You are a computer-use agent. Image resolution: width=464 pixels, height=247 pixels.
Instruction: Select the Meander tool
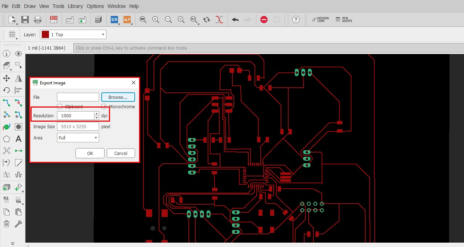[19, 175]
